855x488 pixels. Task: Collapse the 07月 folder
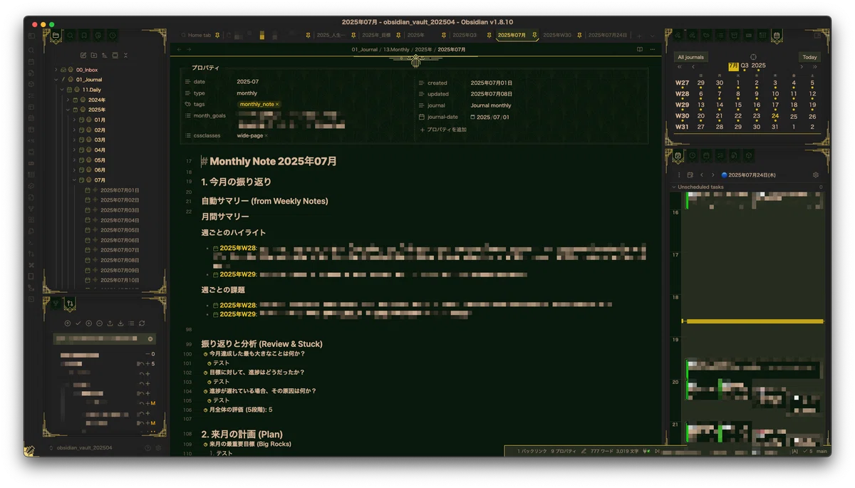pyautogui.click(x=74, y=180)
